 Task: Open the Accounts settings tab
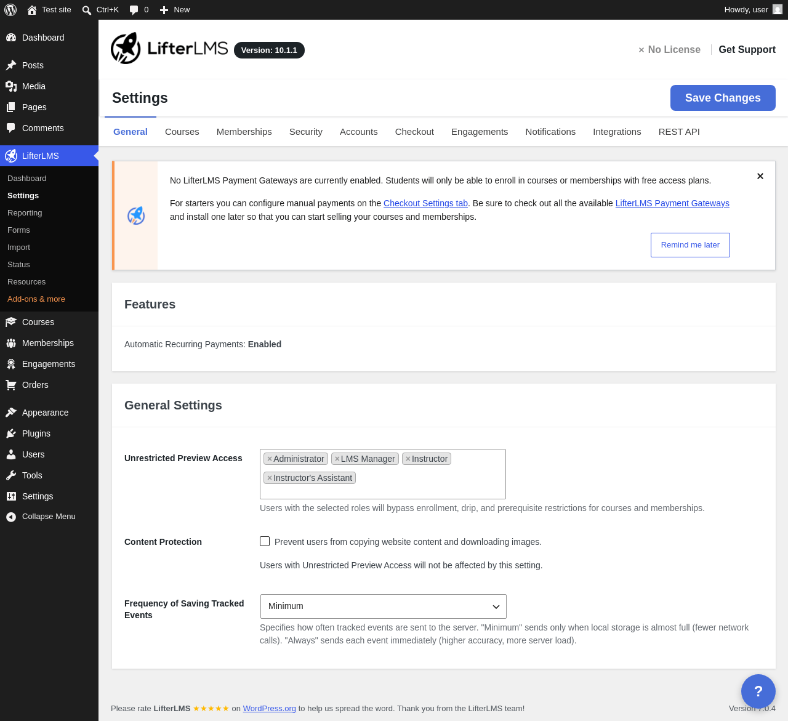click(x=359, y=132)
